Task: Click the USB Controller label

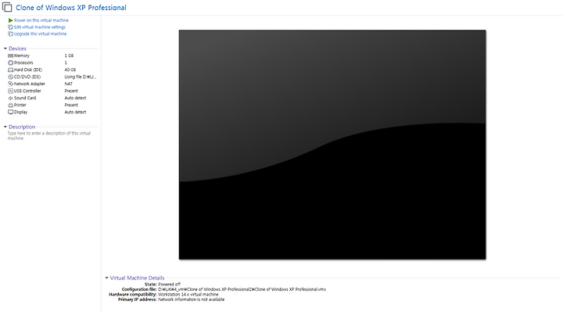Action: 27,91
